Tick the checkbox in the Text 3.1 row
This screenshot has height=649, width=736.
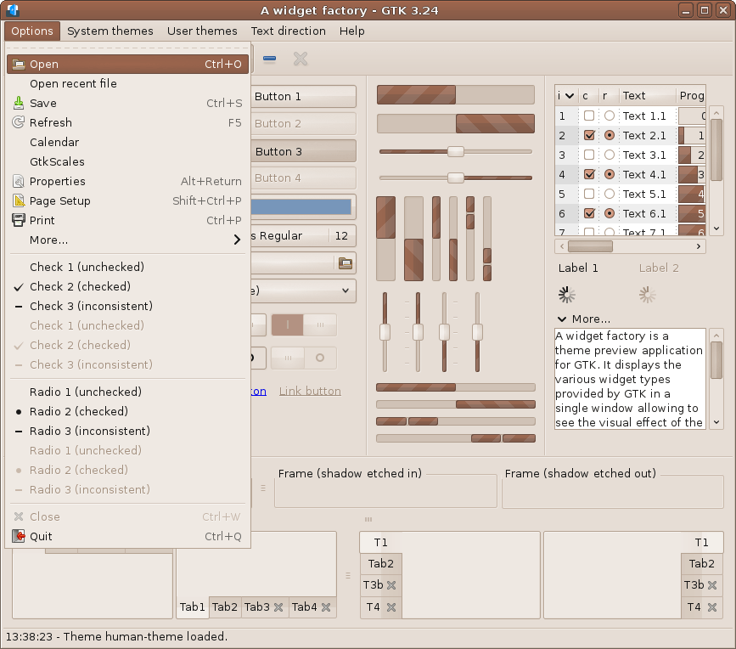tap(589, 155)
